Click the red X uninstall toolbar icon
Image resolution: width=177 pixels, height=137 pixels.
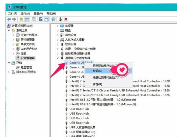point(66,19)
